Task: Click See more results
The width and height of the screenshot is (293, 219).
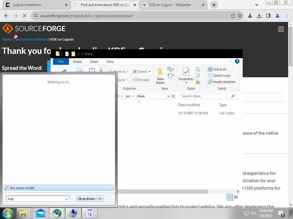Action: (x=59, y=188)
